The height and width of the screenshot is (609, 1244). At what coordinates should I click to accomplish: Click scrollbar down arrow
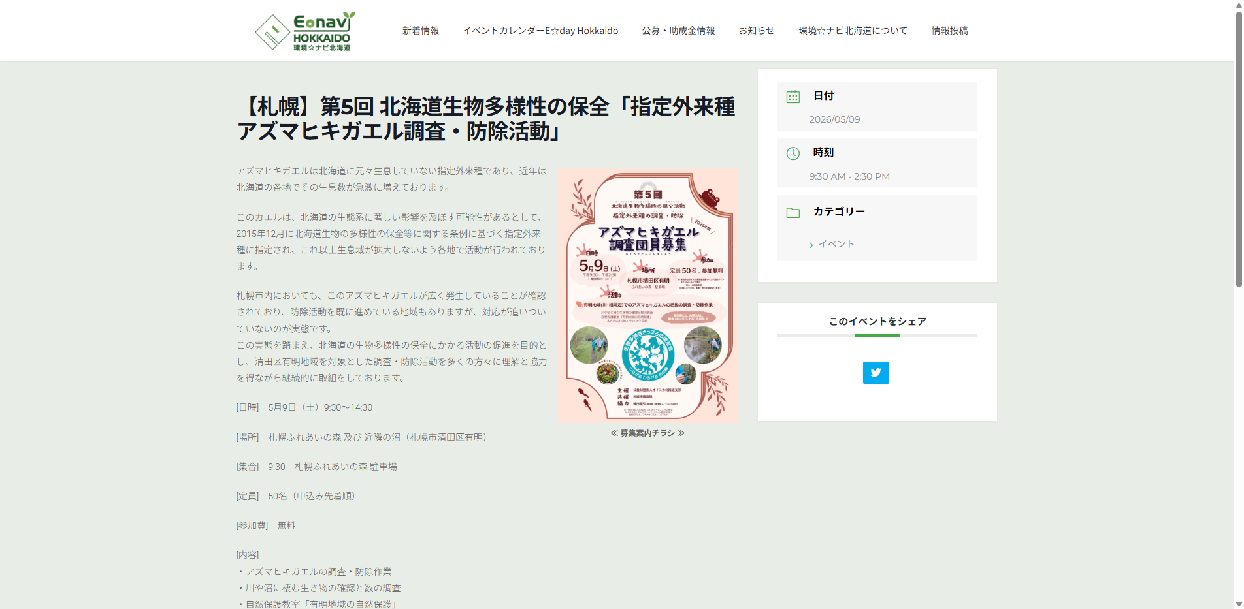click(x=1238, y=604)
